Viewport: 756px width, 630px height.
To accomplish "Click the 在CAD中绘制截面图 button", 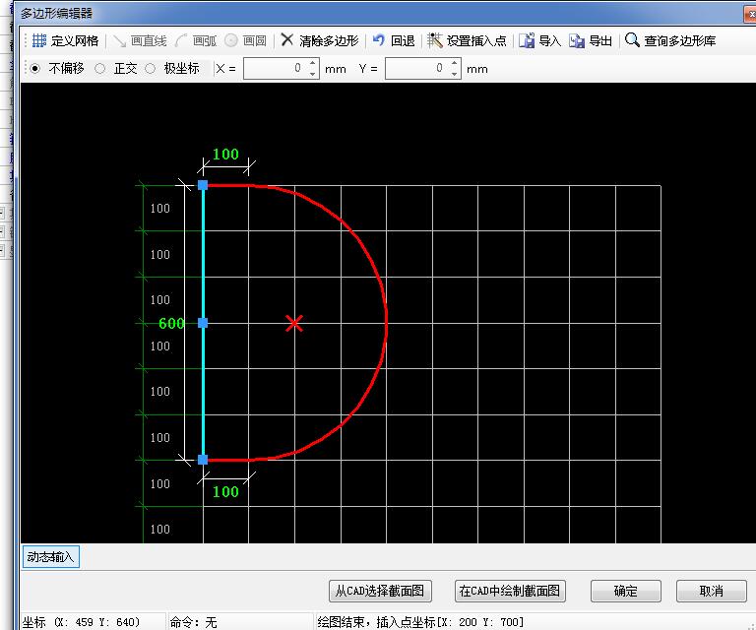I will pyautogui.click(x=510, y=591).
